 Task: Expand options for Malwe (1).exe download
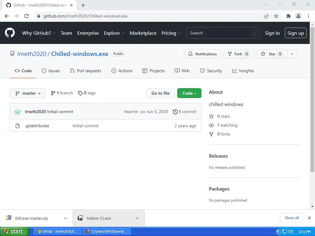137,218
